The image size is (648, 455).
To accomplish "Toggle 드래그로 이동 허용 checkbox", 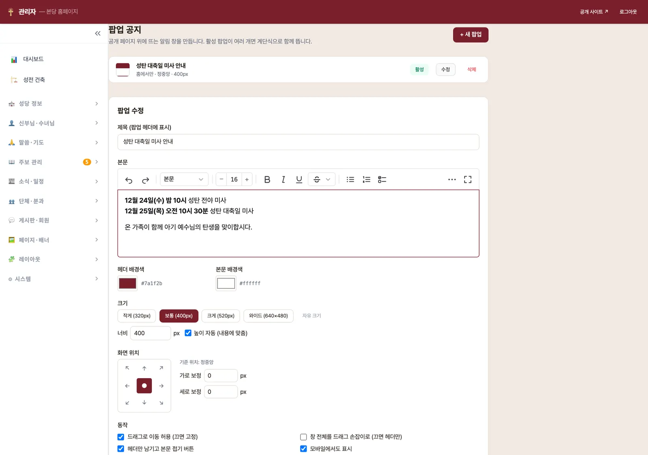I will [121, 437].
